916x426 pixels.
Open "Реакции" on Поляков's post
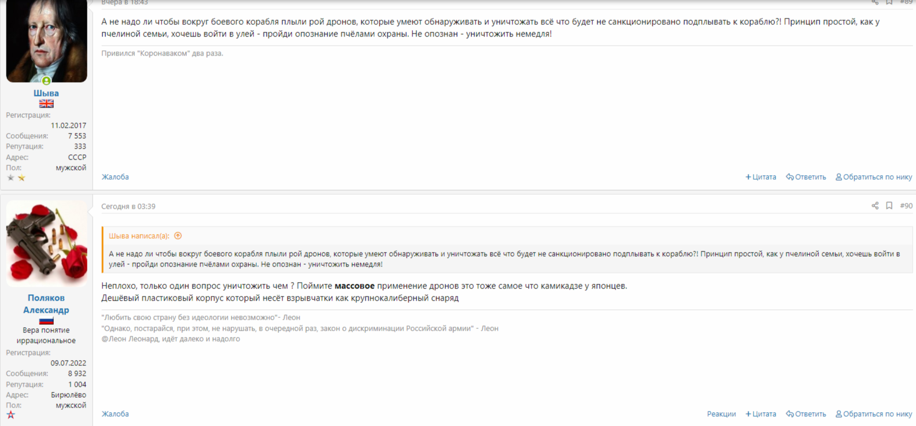[x=721, y=414]
